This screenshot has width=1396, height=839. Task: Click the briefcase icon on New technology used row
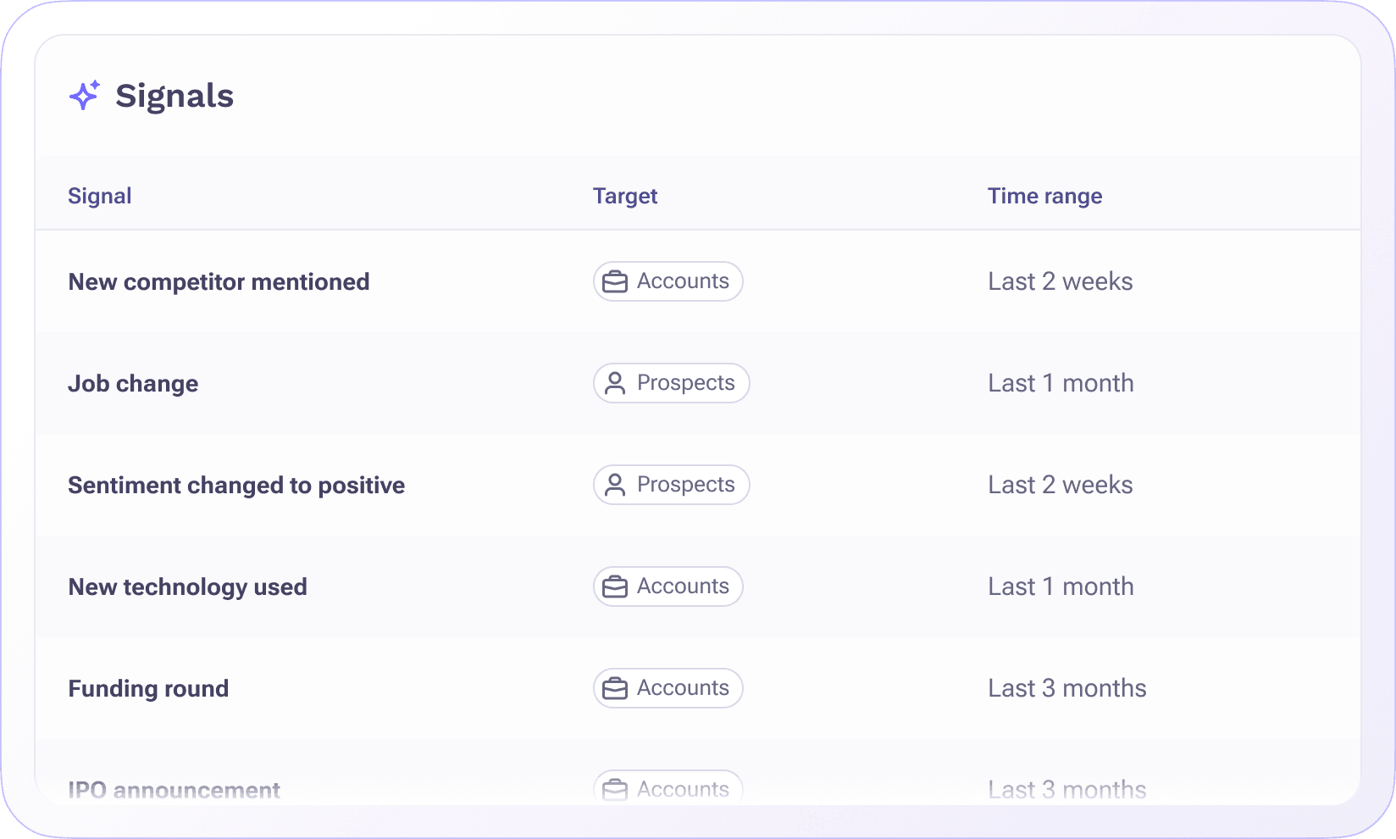[615, 586]
